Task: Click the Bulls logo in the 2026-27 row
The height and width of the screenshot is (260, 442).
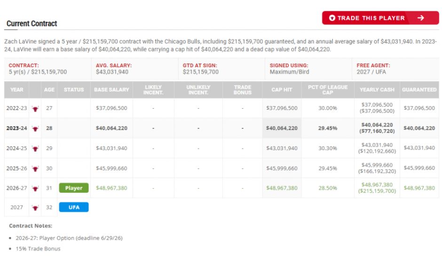Action: coord(35,188)
